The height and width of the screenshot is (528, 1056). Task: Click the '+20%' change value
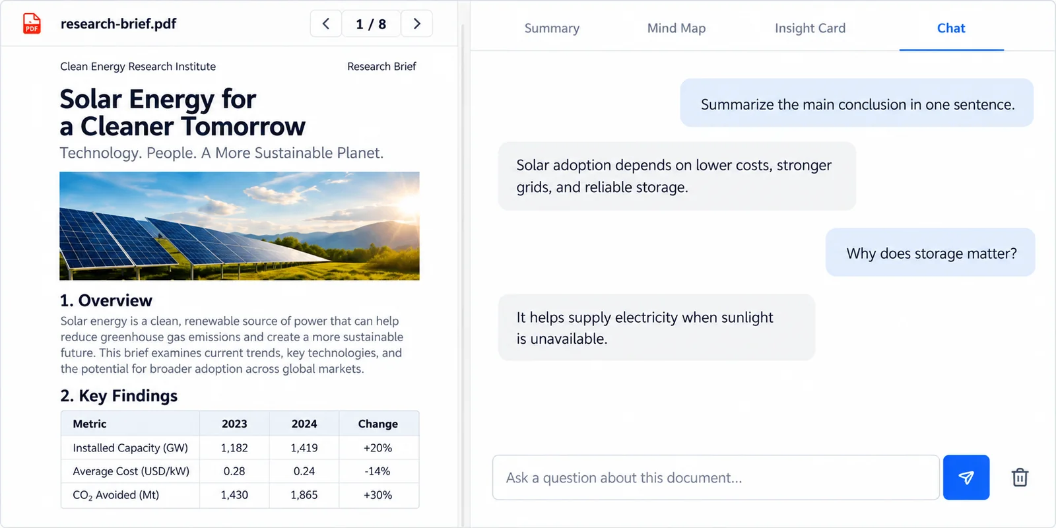tap(378, 447)
